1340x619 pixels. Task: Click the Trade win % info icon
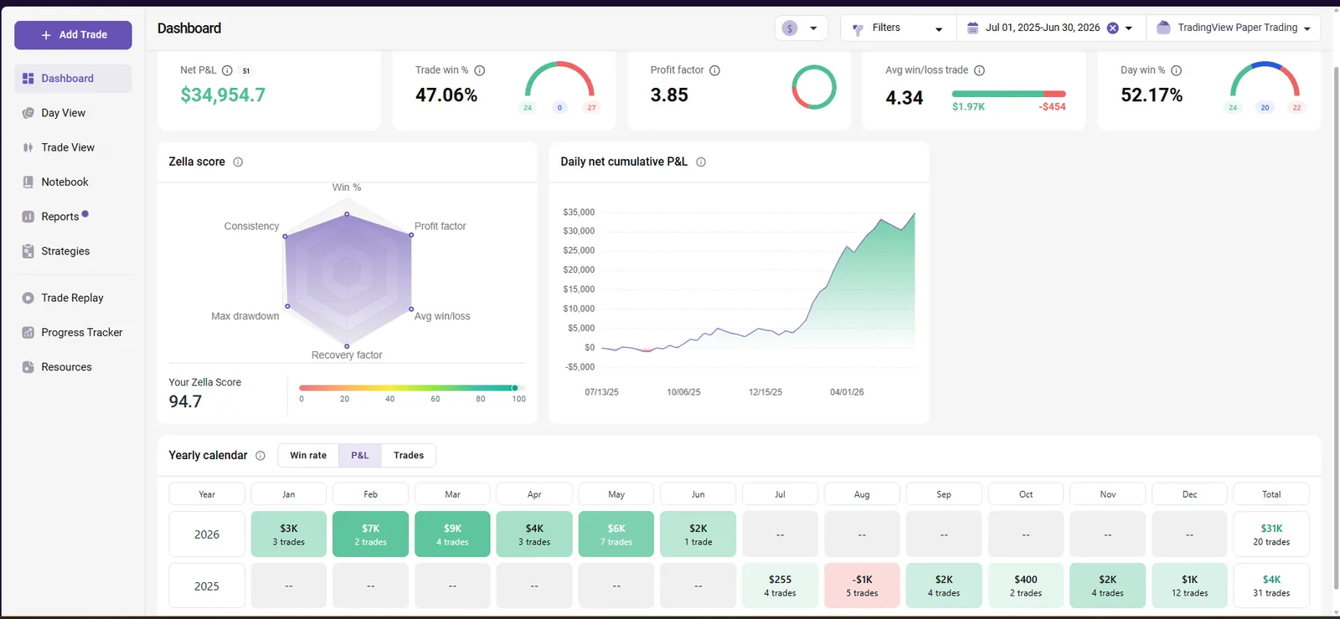480,71
